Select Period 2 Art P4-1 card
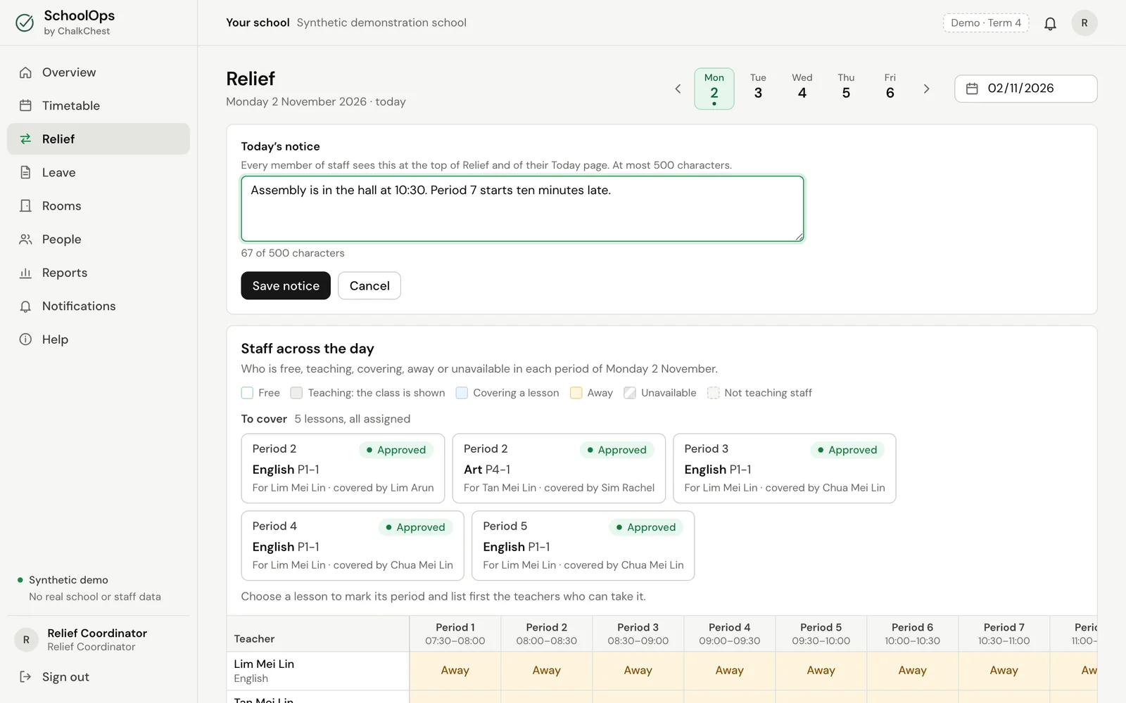This screenshot has width=1126, height=703. (x=559, y=468)
